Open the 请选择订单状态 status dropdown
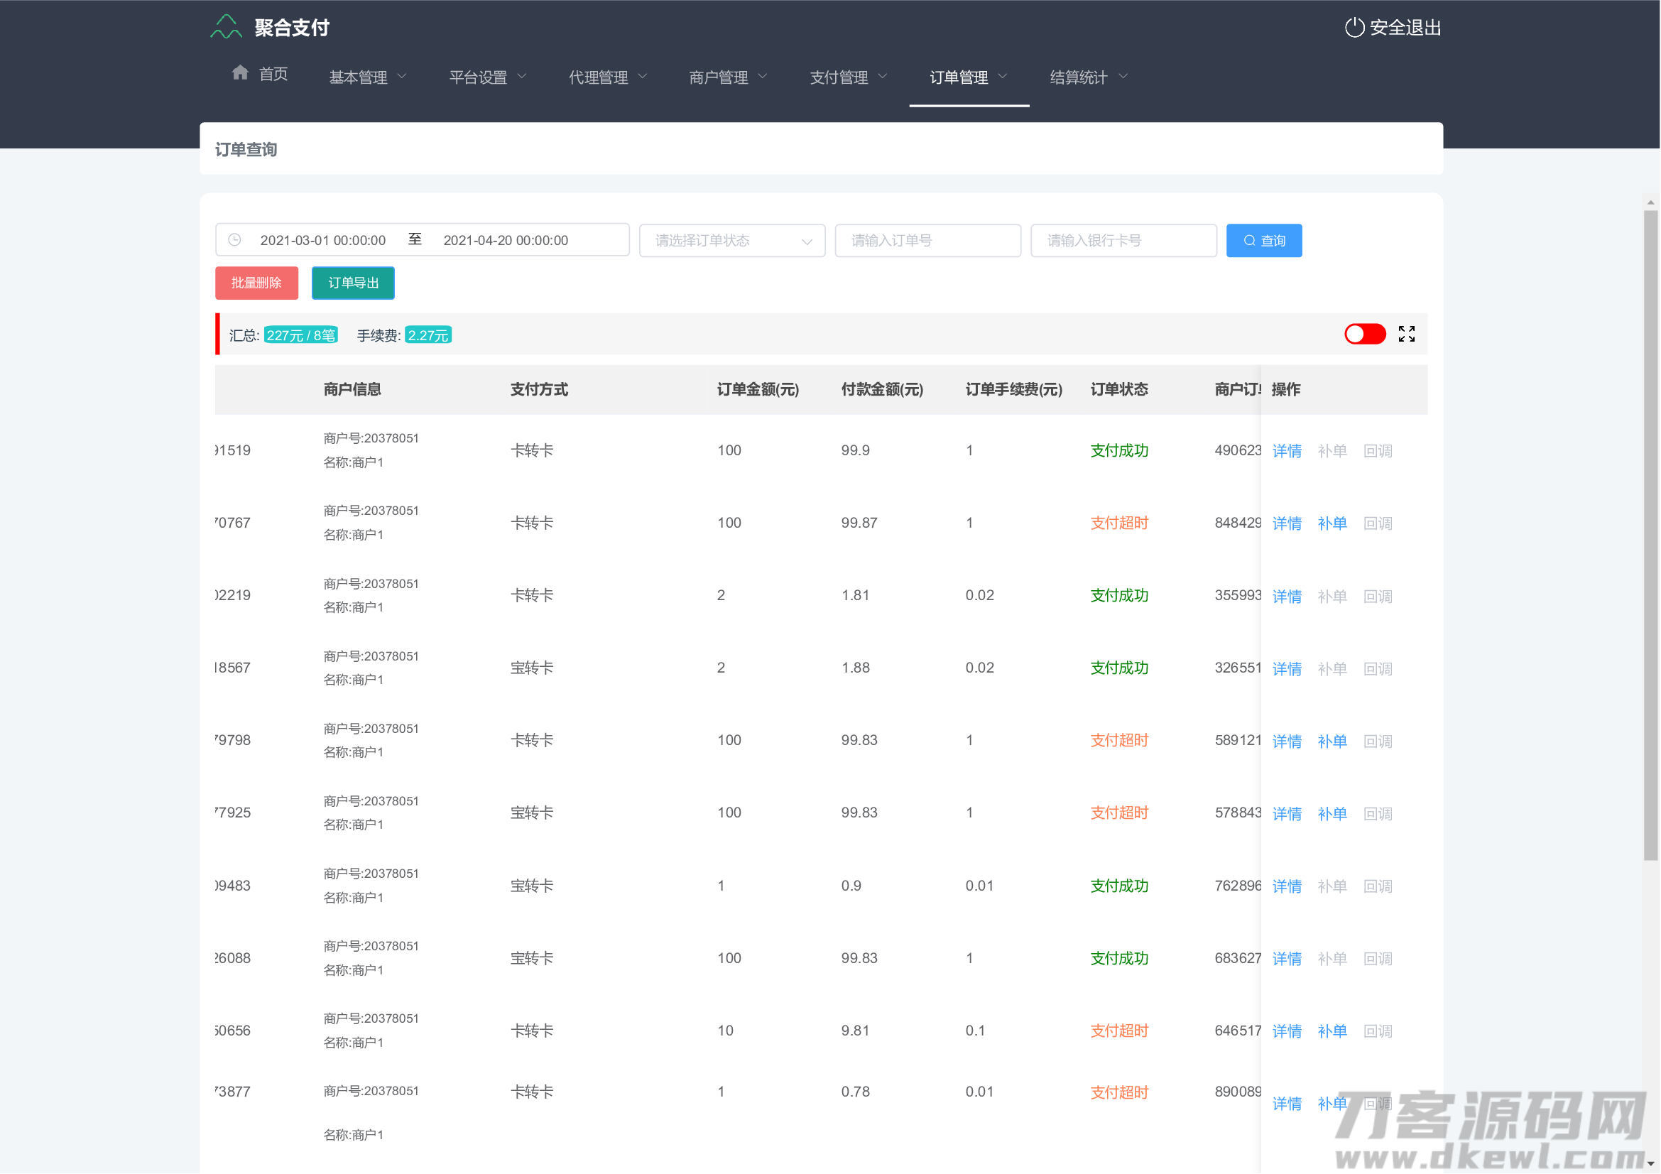This screenshot has width=1661, height=1174. [731, 240]
